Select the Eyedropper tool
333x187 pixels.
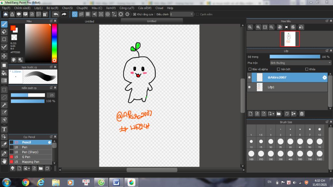point(4,154)
